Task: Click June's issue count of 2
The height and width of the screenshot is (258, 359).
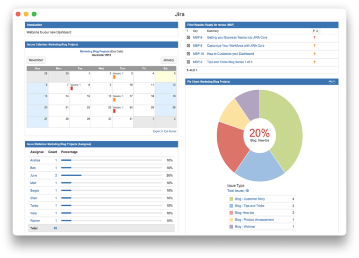Action: click(x=56, y=175)
